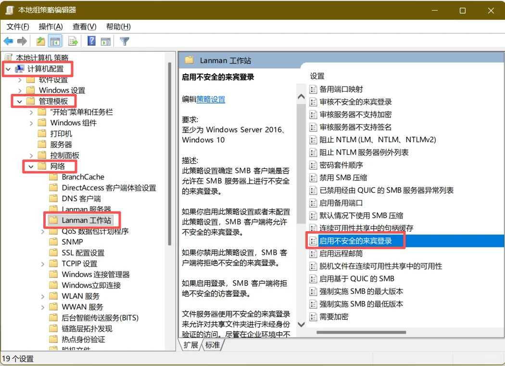The image size is (505, 366).
Task: Collapse the 计算机配置 tree node
Action: coord(9,69)
